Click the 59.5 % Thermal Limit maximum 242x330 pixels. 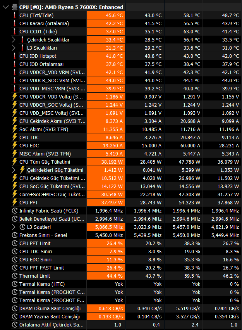[192, 276]
